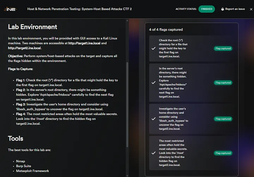
Task: Click the Flag 1 bullet item text
Action: coord(67,83)
